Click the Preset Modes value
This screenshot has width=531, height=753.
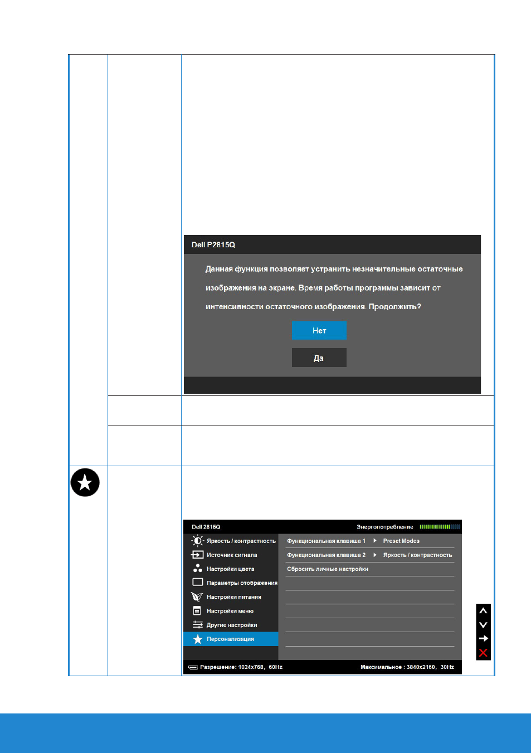[x=401, y=541]
